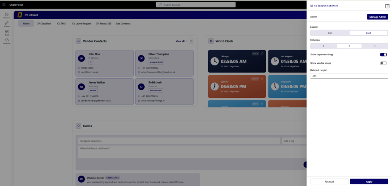The width and height of the screenshot is (391, 186).
Task: Click the Search this site box
Action: click(x=196, y=5)
